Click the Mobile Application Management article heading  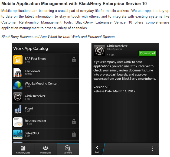coord(74,4)
